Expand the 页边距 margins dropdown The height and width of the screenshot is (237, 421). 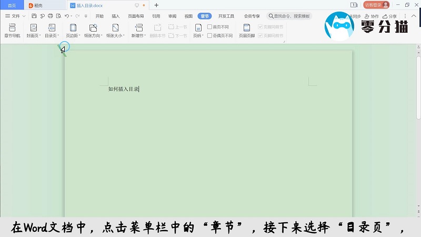[73, 36]
